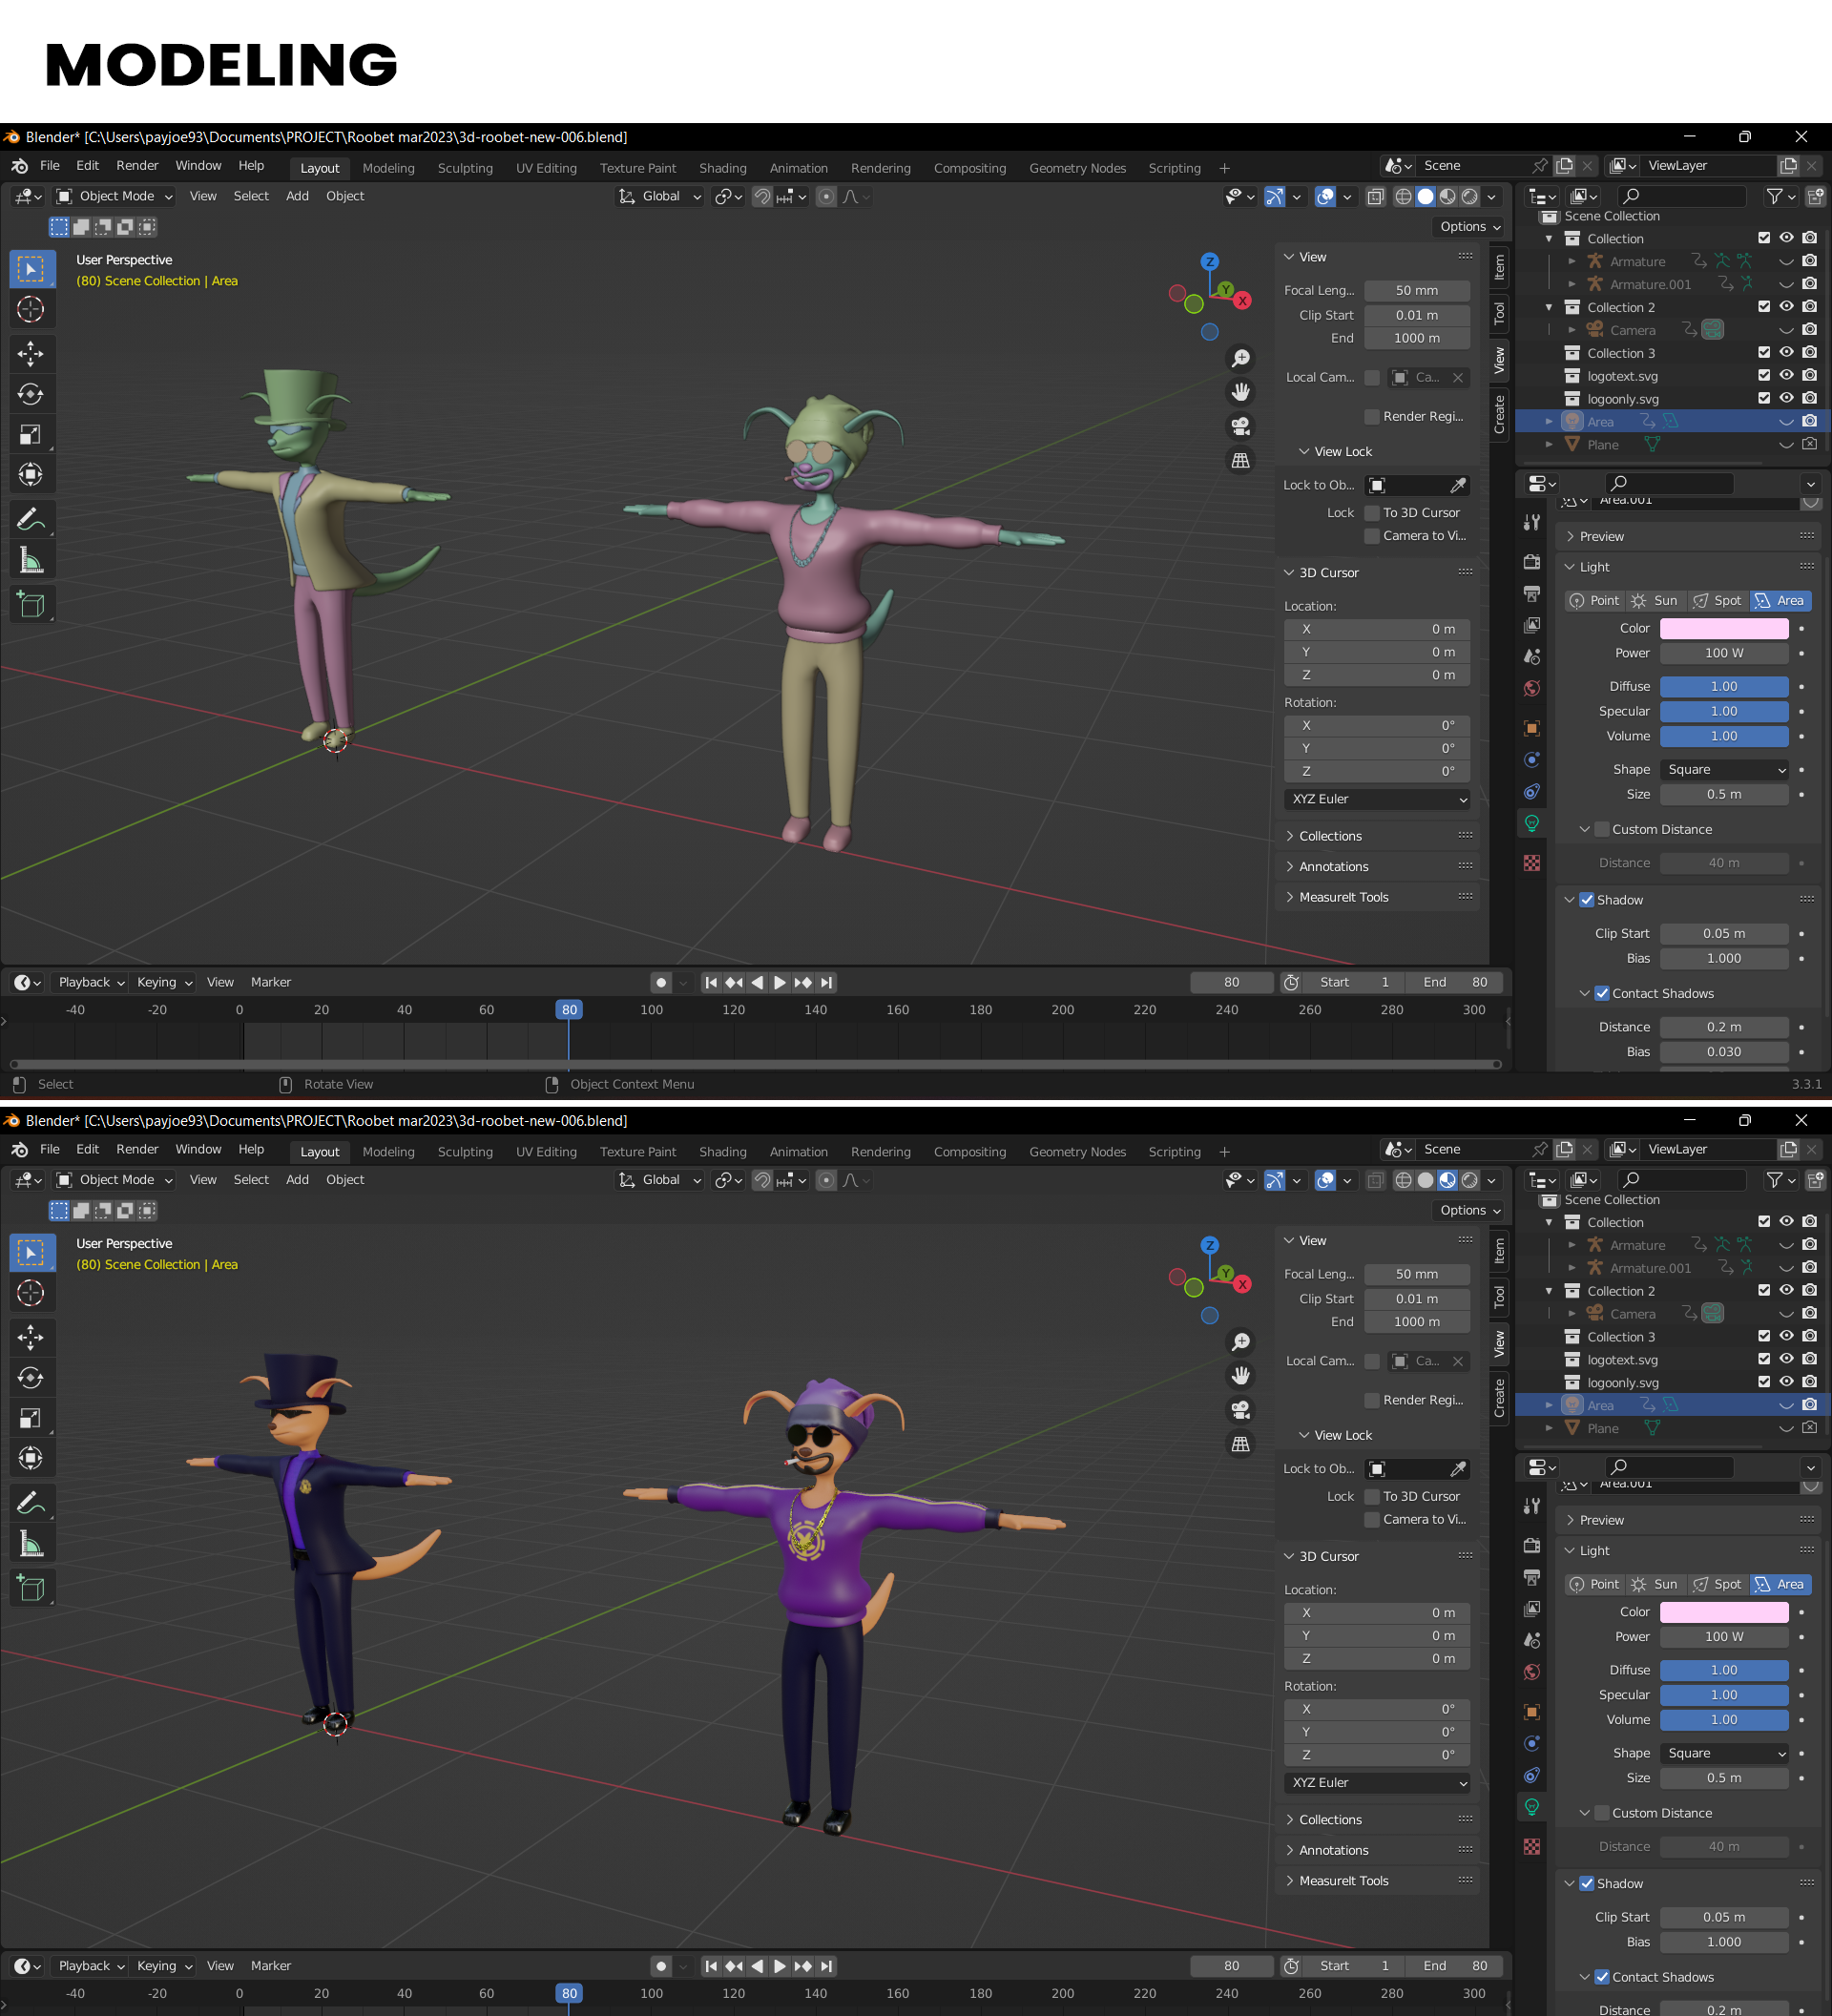Enable Custom Distance checkbox in bottom window
Screen dimensions: 1832x2016
1602,1813
